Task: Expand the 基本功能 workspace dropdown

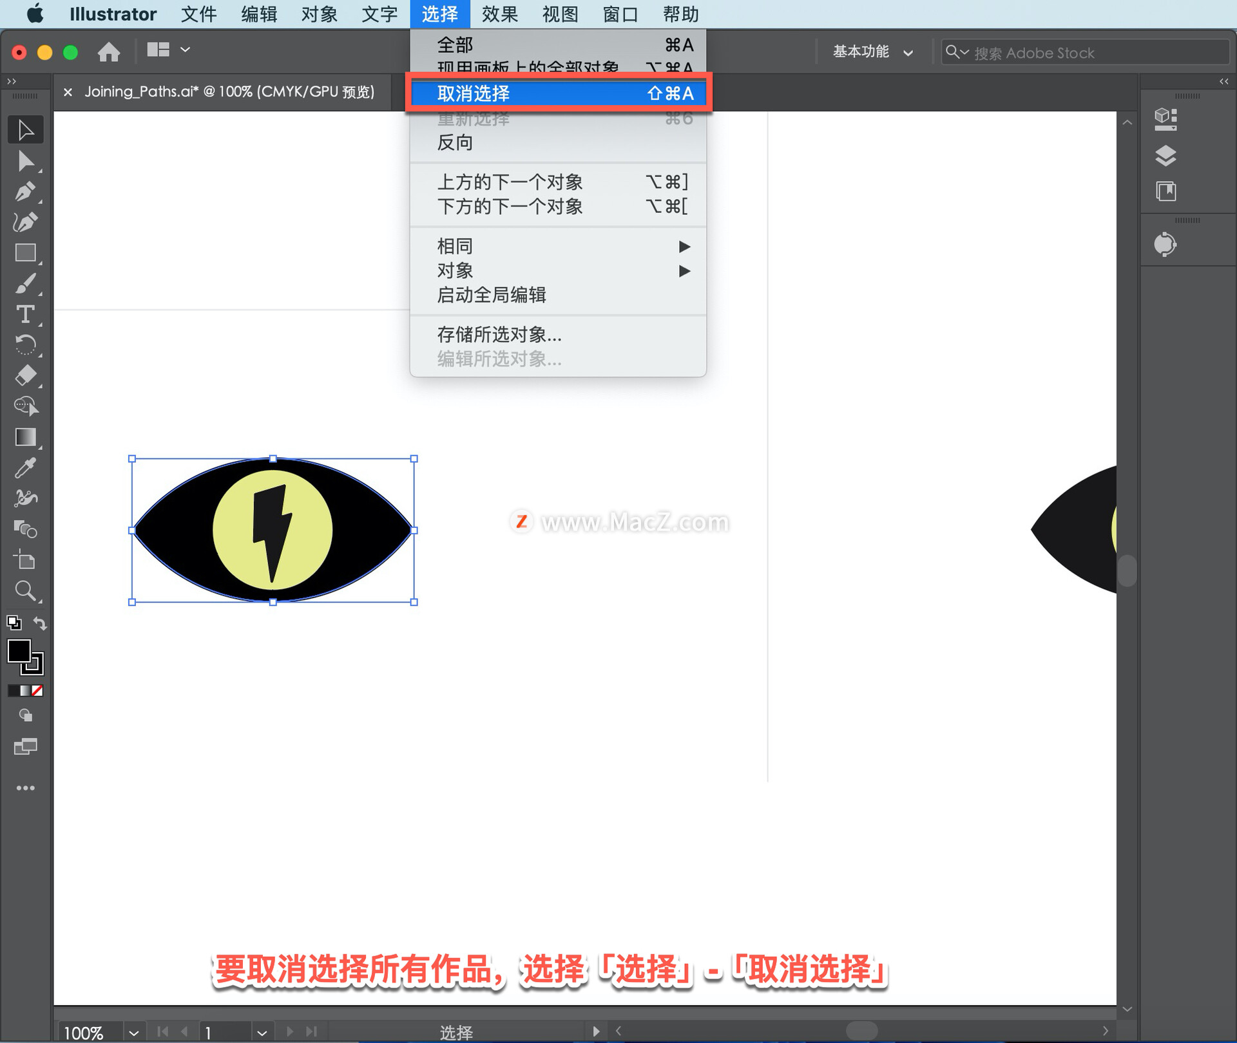Action: pyautogui.click(x=872, y=52)
